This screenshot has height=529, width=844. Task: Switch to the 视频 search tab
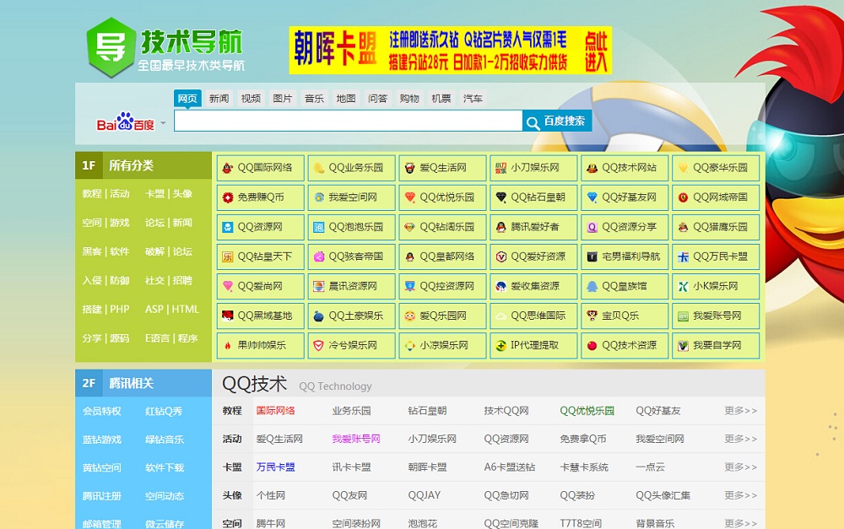coord(251,99)
